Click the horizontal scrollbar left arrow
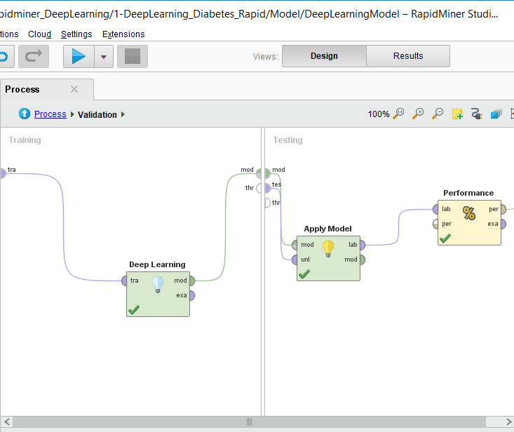This screenshot has height=432, width=514. (x=7, y=421)
